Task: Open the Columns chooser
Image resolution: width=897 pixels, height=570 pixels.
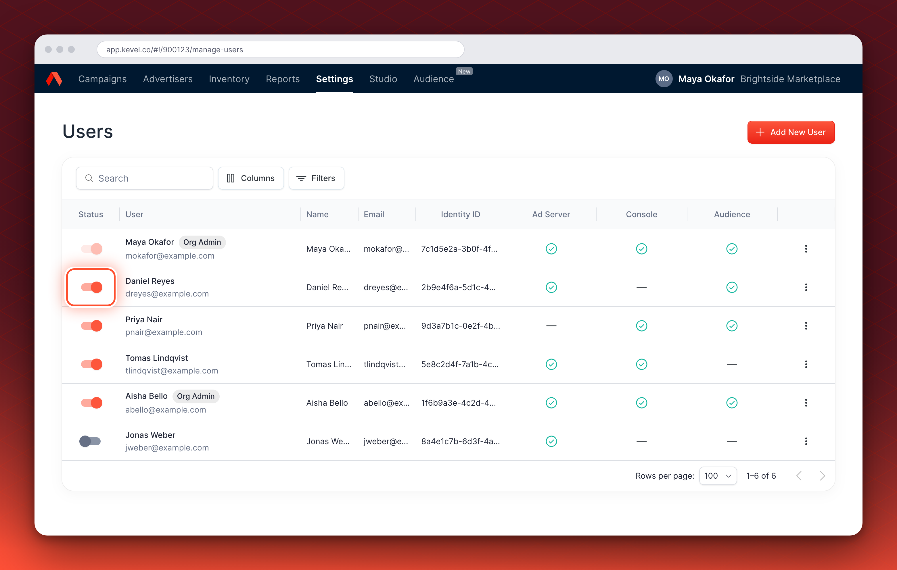Action: pyautogui.click(x=251, y=178)
